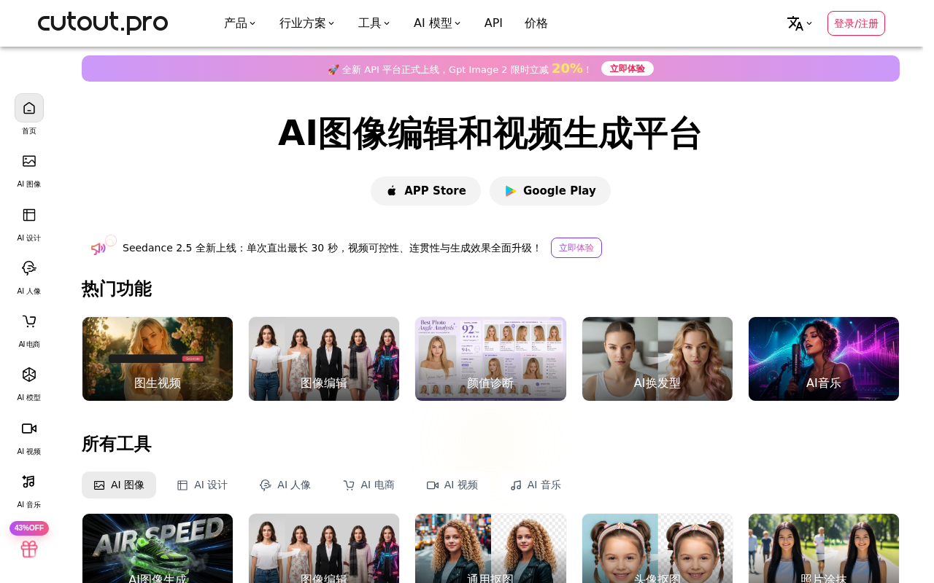
Task: Switch to the AI 设计 tools tab
Action: 202,485
